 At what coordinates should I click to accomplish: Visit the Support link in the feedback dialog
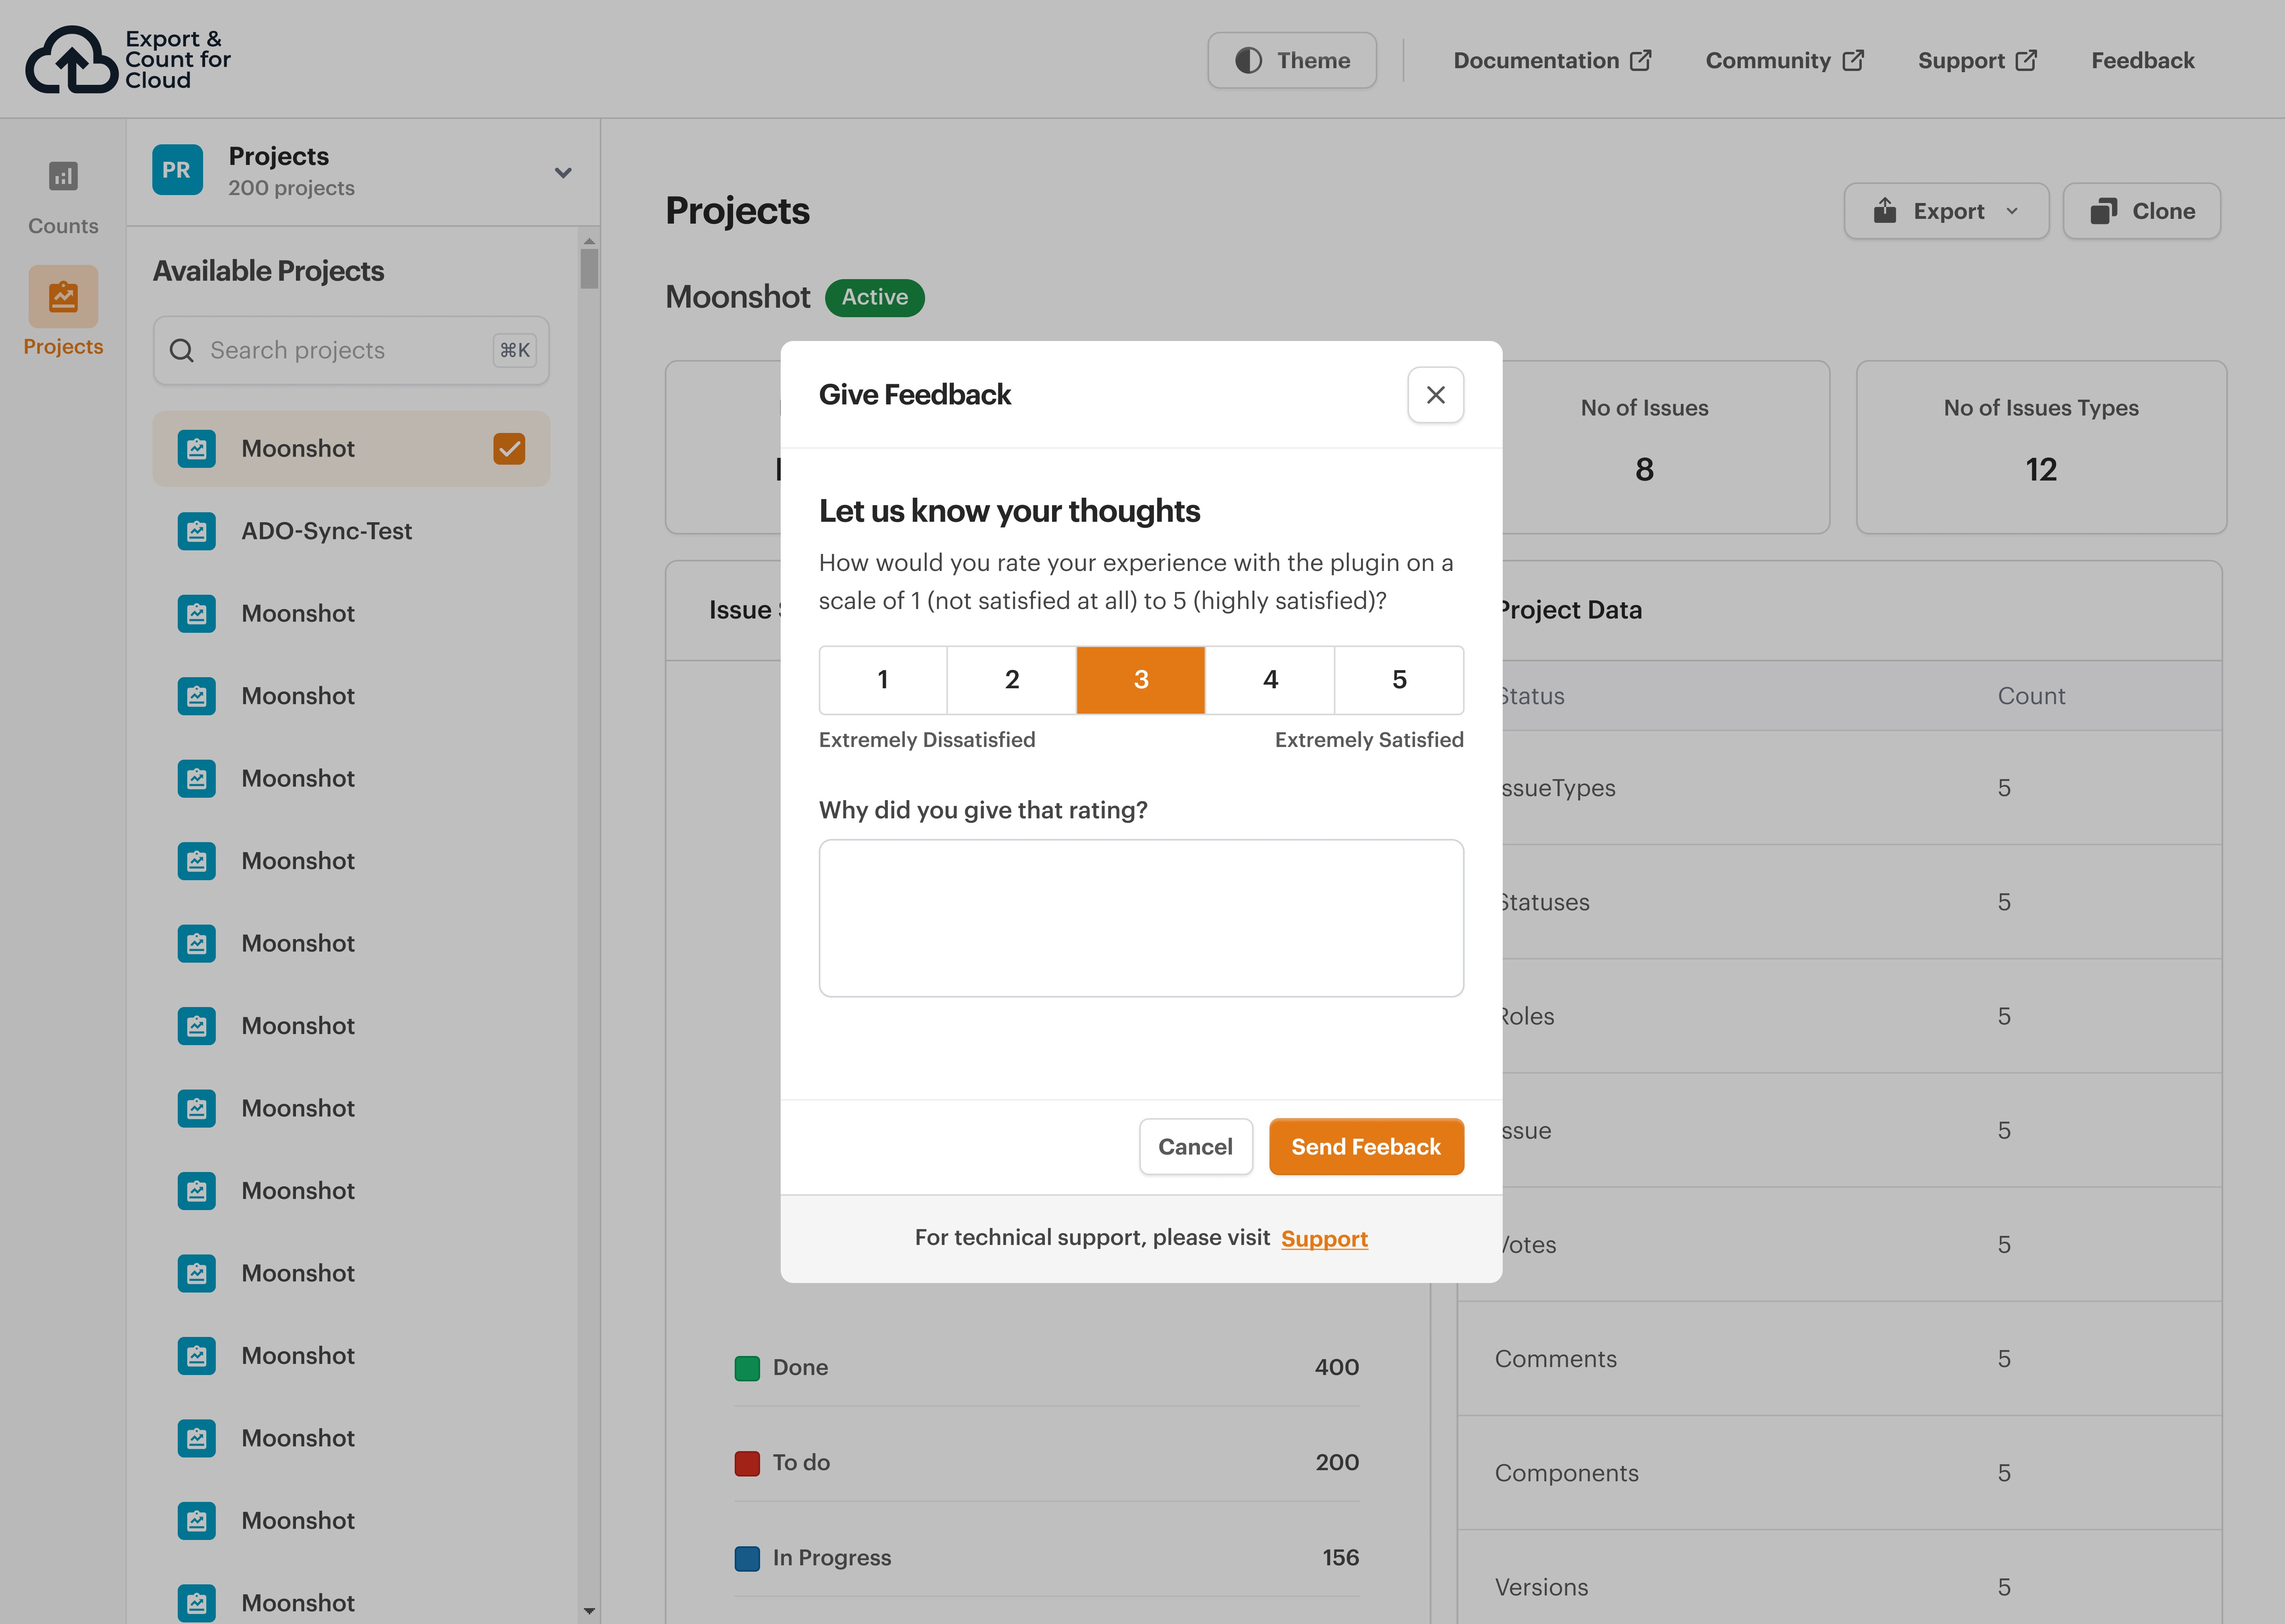(x=1325, y=1238)
